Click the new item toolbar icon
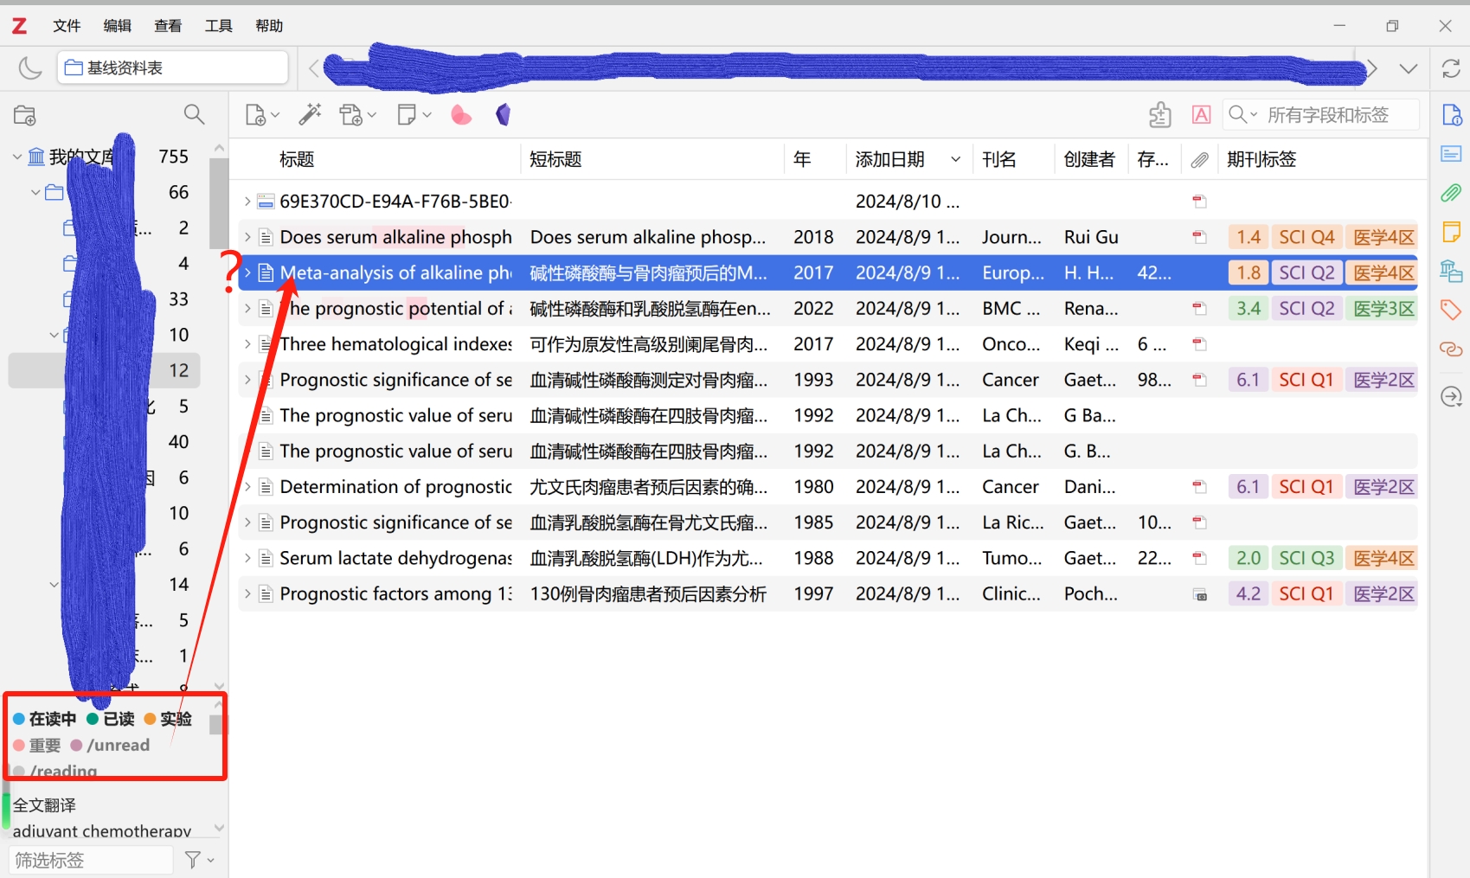 tap(261, 114)
